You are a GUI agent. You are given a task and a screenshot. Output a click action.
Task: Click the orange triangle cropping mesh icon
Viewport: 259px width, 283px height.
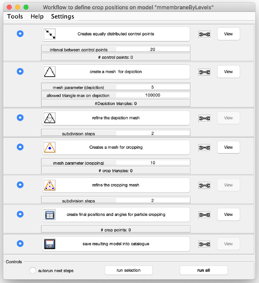click(x=50, y=148)
